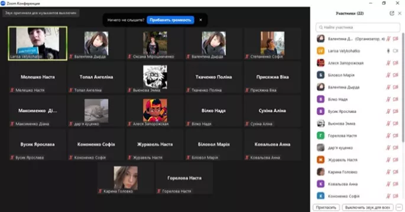Click organizer Валентина Д. row in participant list
The width and height of the screenshot is (405, 212).
pos(358,39)
